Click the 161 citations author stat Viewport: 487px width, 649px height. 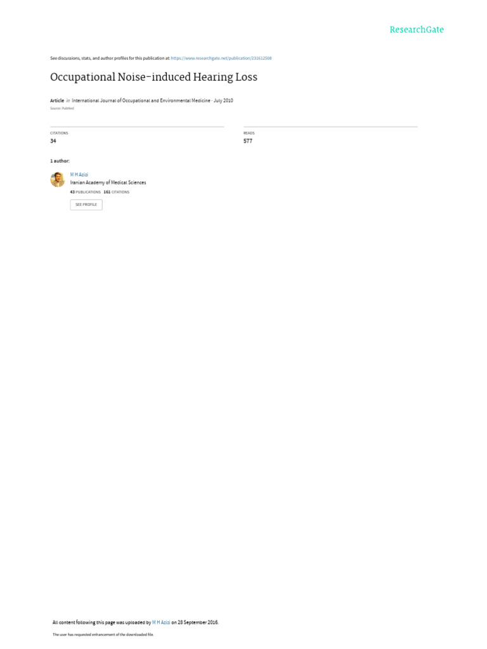click(117, 192)
